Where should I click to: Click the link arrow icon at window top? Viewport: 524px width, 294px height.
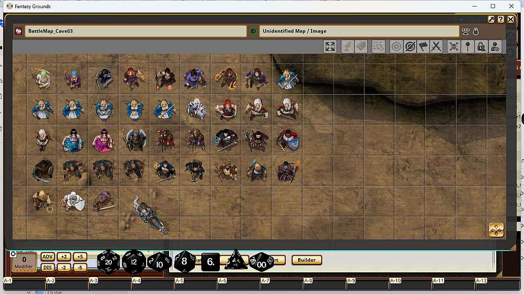pos(491,19)
